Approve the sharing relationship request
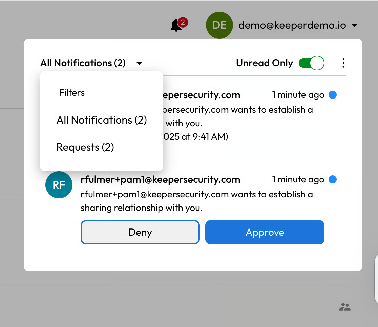Screen dimensions: 378x327 click(x=265, y=232)
